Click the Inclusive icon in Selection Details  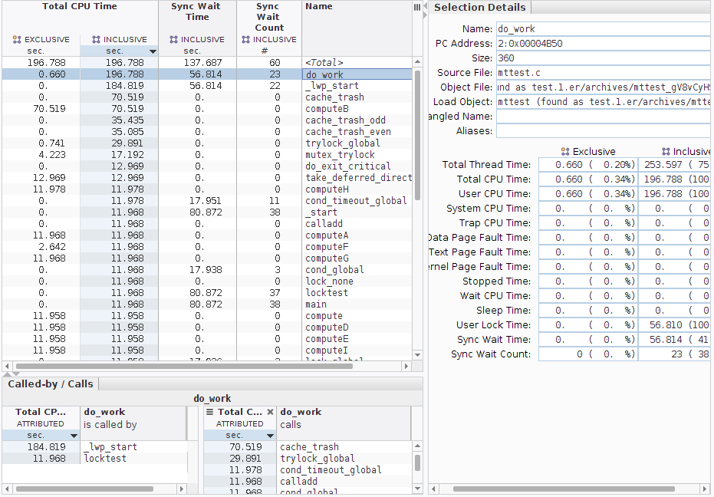coord(666,152)
